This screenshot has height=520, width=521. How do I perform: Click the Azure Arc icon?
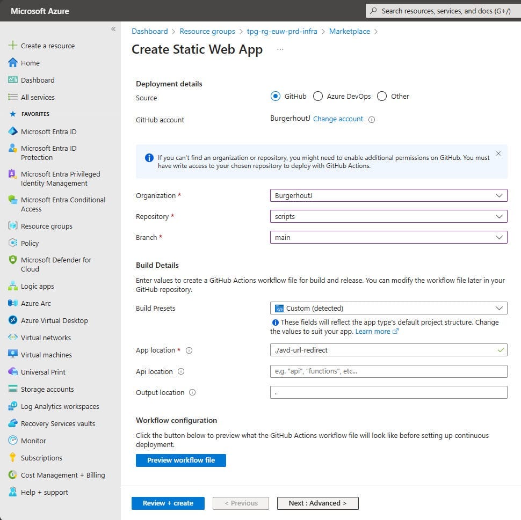13,303
